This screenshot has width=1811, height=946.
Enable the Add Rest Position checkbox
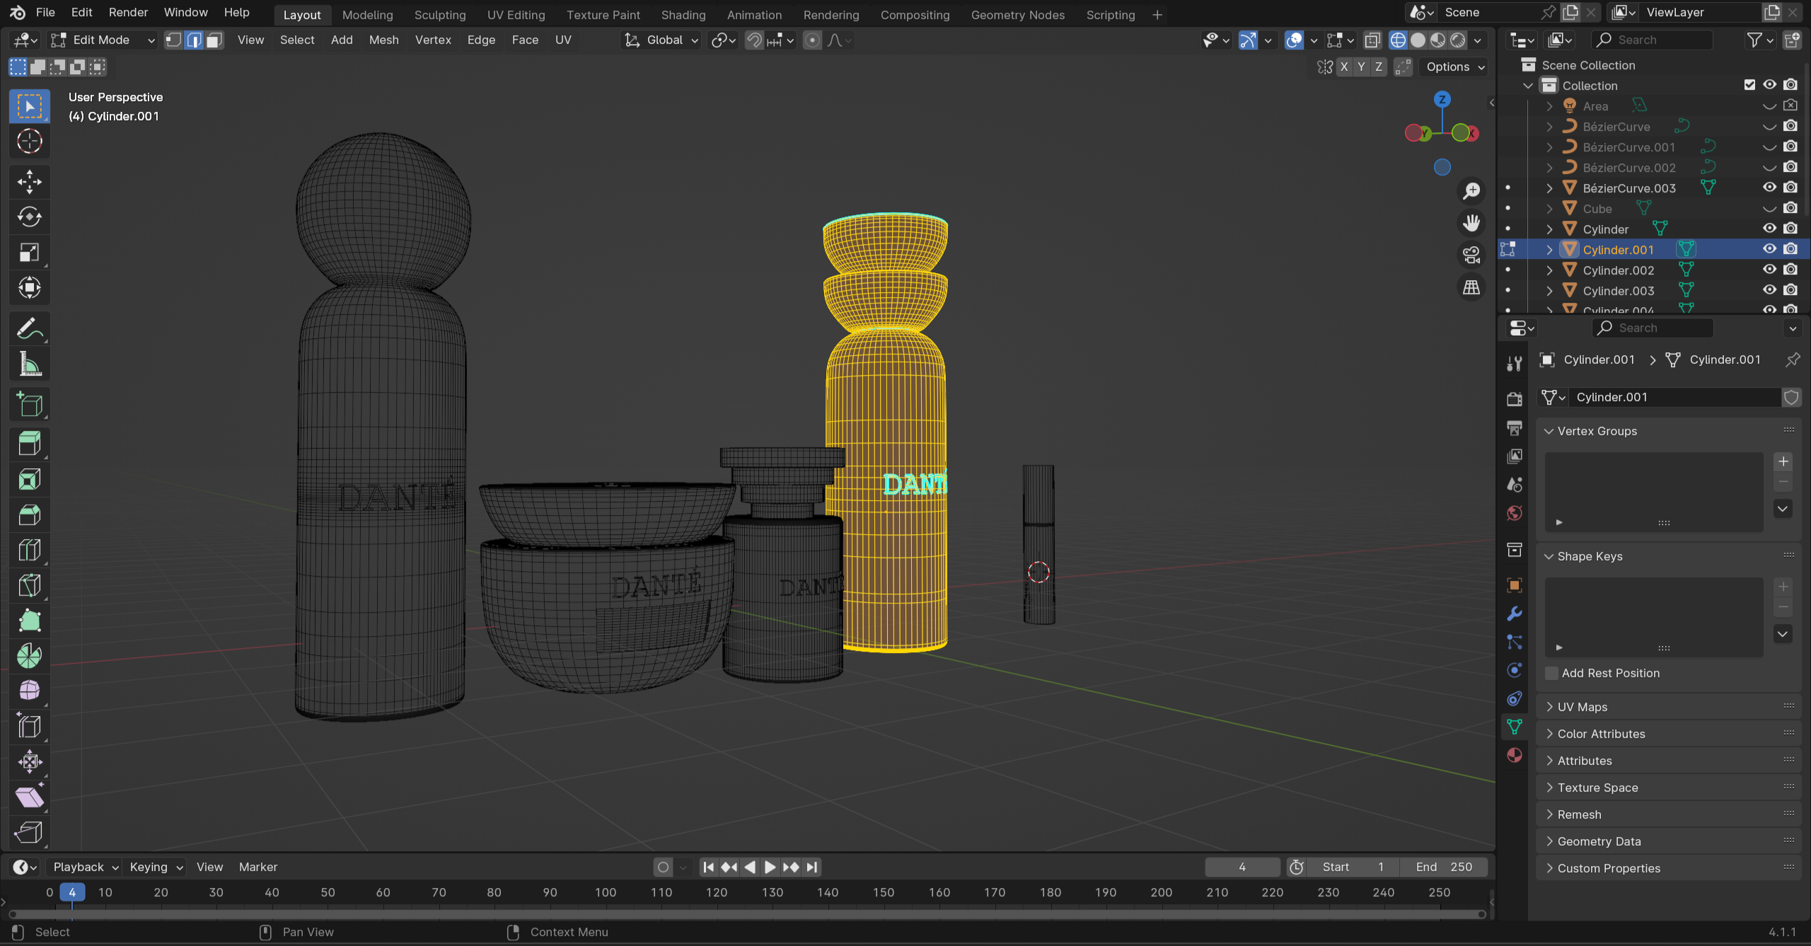(1552, 673)
